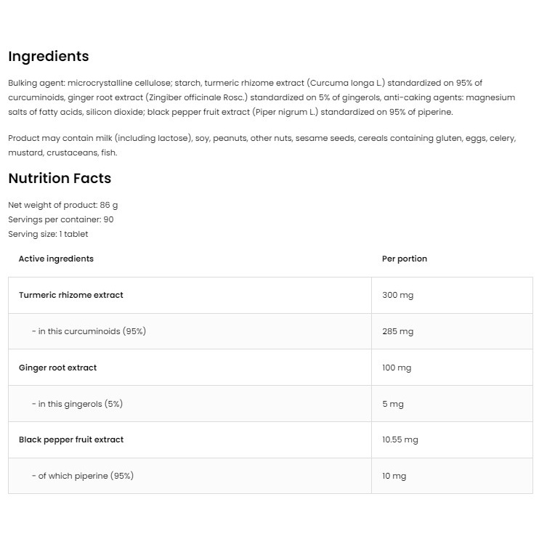Select the curcuminoids (95%) sub-row
547x547 pixels.
point(190,331)
